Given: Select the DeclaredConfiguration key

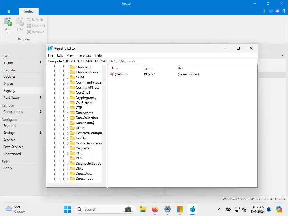Looking at the screenshot, I should click(x=89, y=133).
